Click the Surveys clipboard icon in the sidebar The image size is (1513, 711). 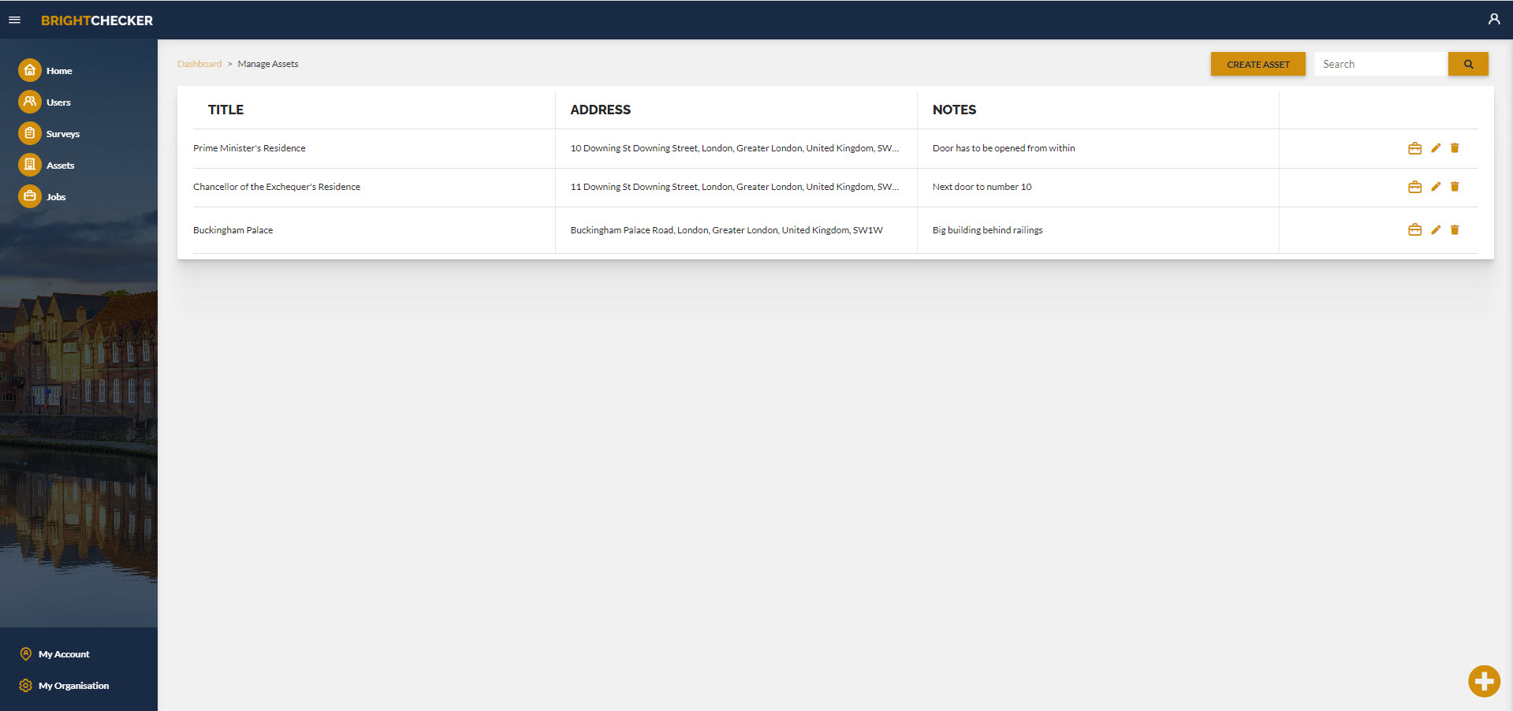(29, 133)
